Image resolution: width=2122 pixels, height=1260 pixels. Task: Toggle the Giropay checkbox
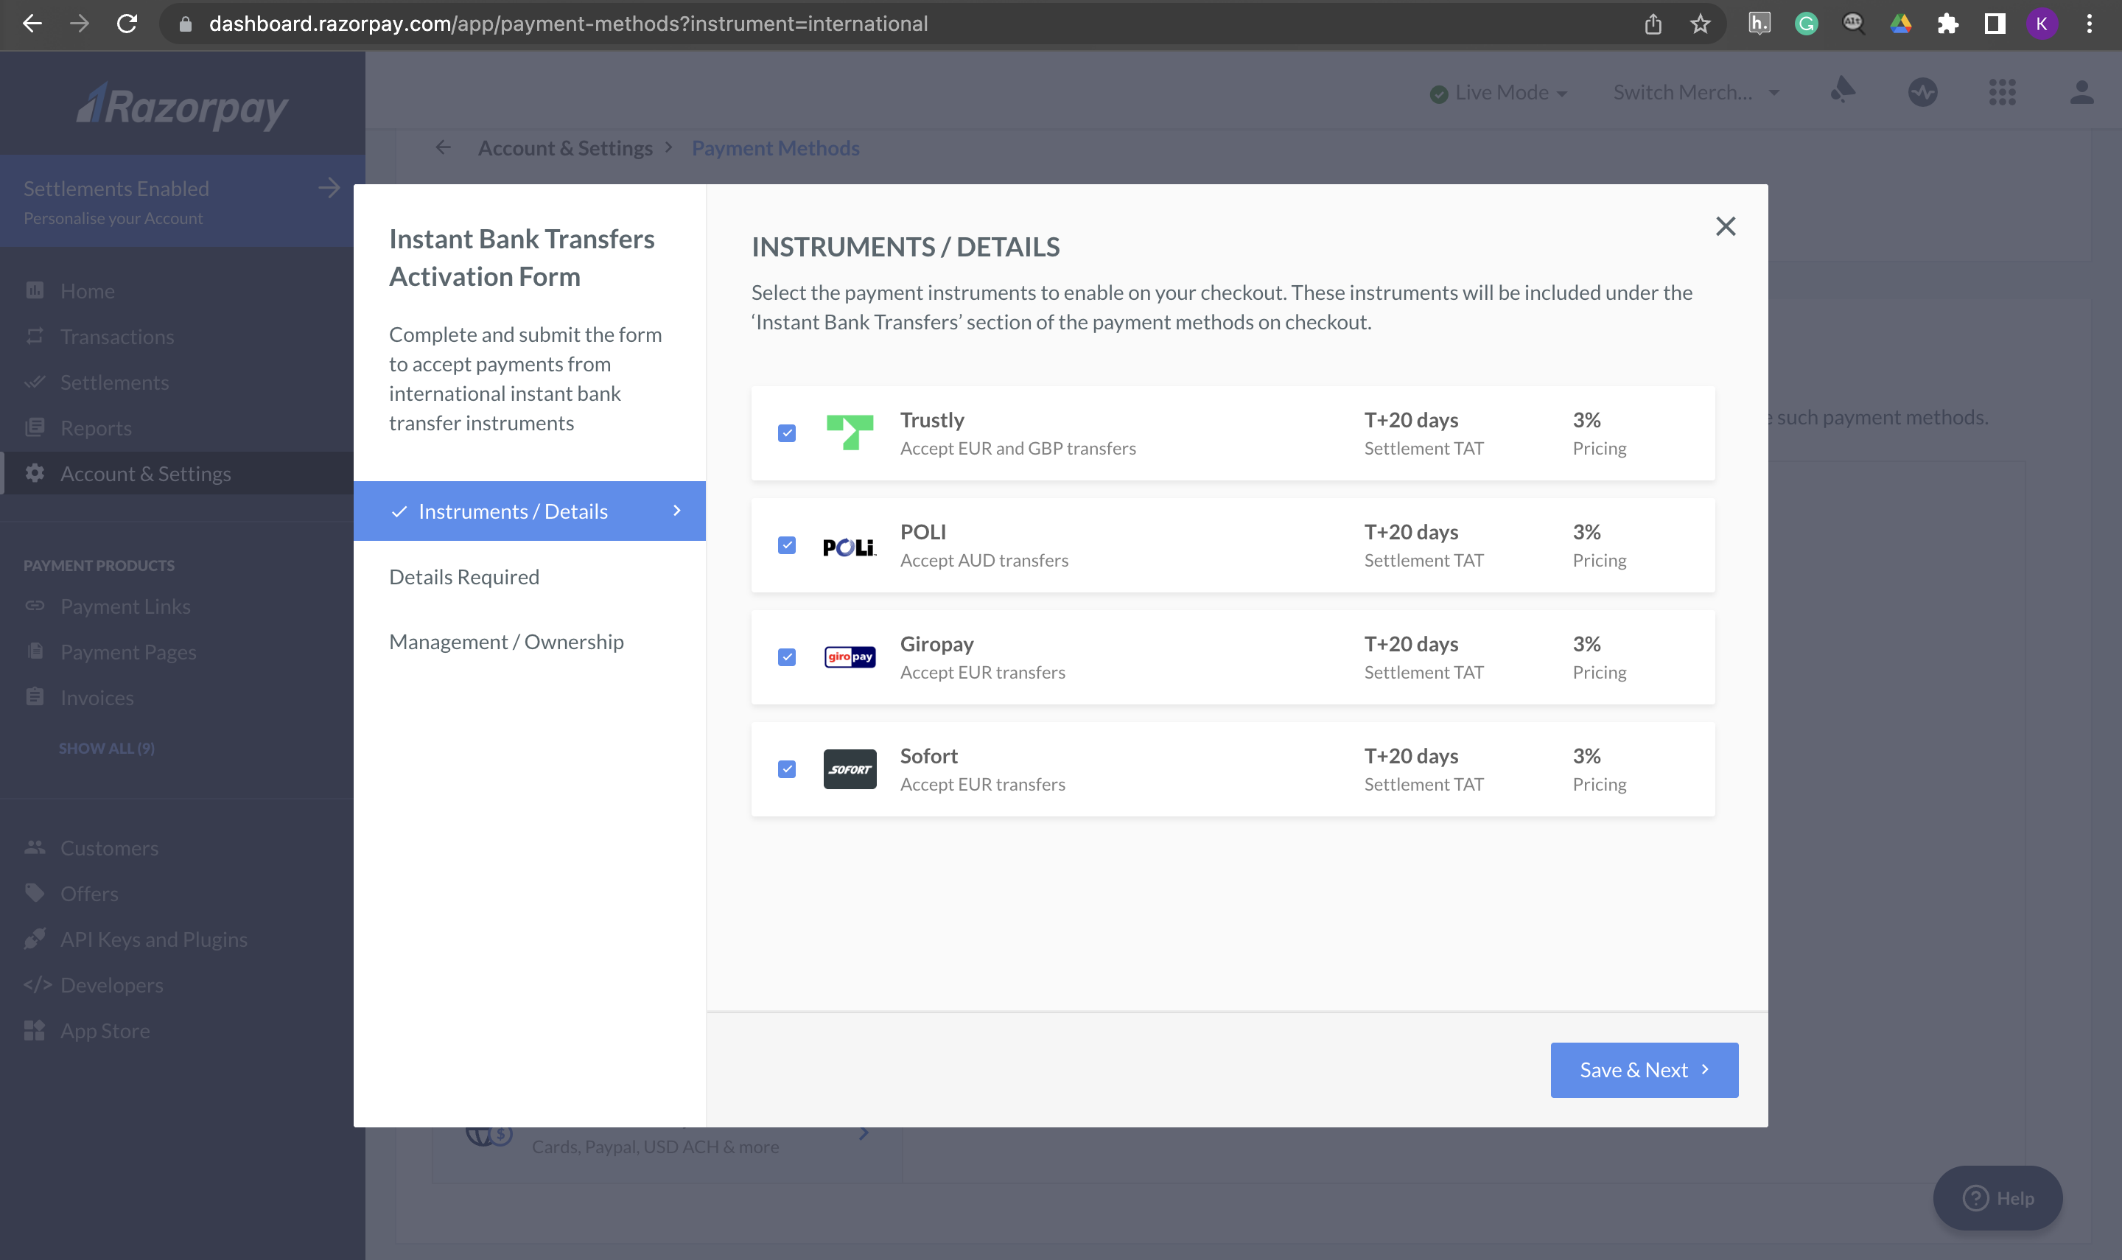(787, 657)
